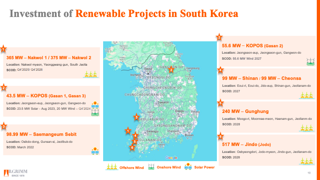The image size is (320, 180).
Task: Click heading '240 MW – Gunghung'
Action: point(245,112)
